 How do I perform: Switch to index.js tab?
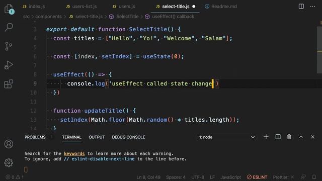pyautogui.click(x=34, y=7)
